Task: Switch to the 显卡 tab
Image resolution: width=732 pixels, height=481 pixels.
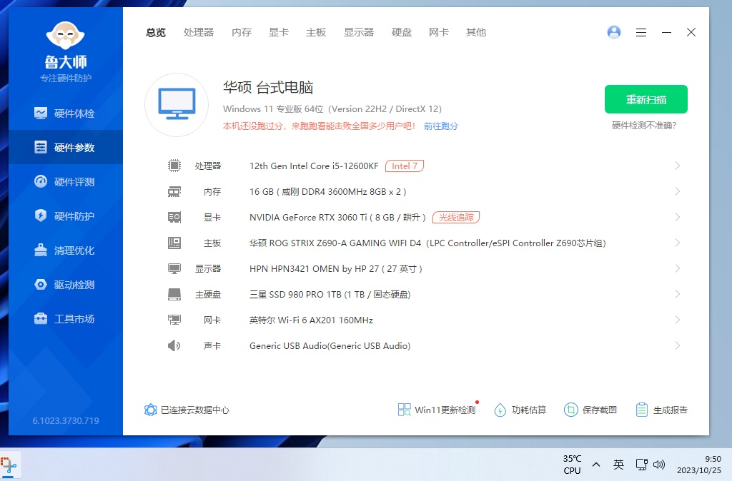Action: pos(279,32)
